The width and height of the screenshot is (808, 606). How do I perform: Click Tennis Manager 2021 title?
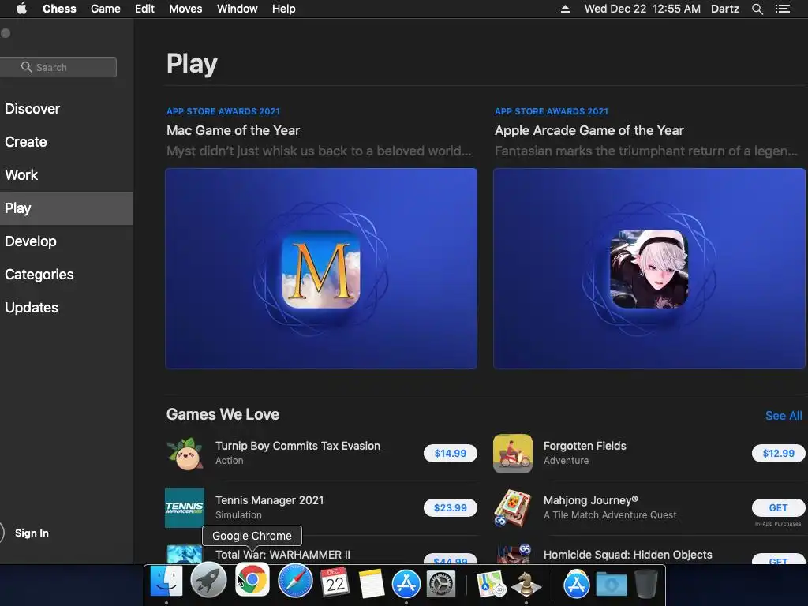point(270,500)
